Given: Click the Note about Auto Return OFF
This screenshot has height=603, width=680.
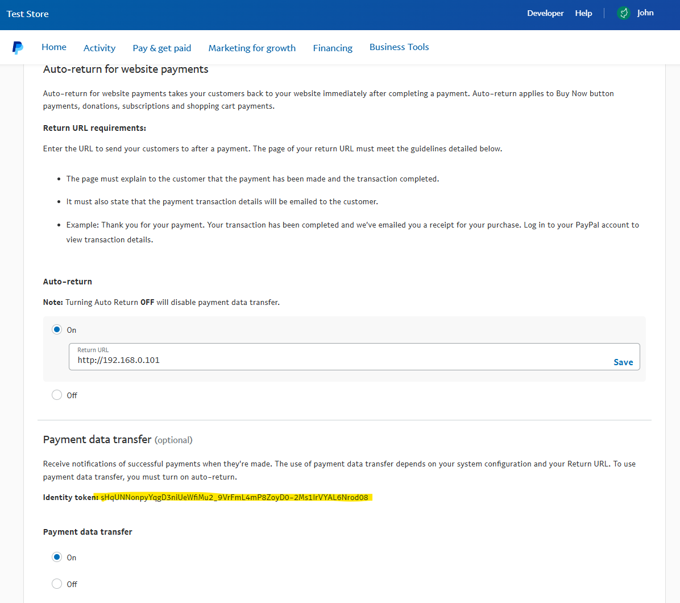Looking at the screenshot, I should (161, 302).
